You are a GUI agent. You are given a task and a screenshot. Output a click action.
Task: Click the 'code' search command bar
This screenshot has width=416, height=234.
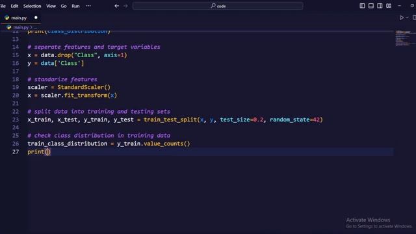point(218,6)
